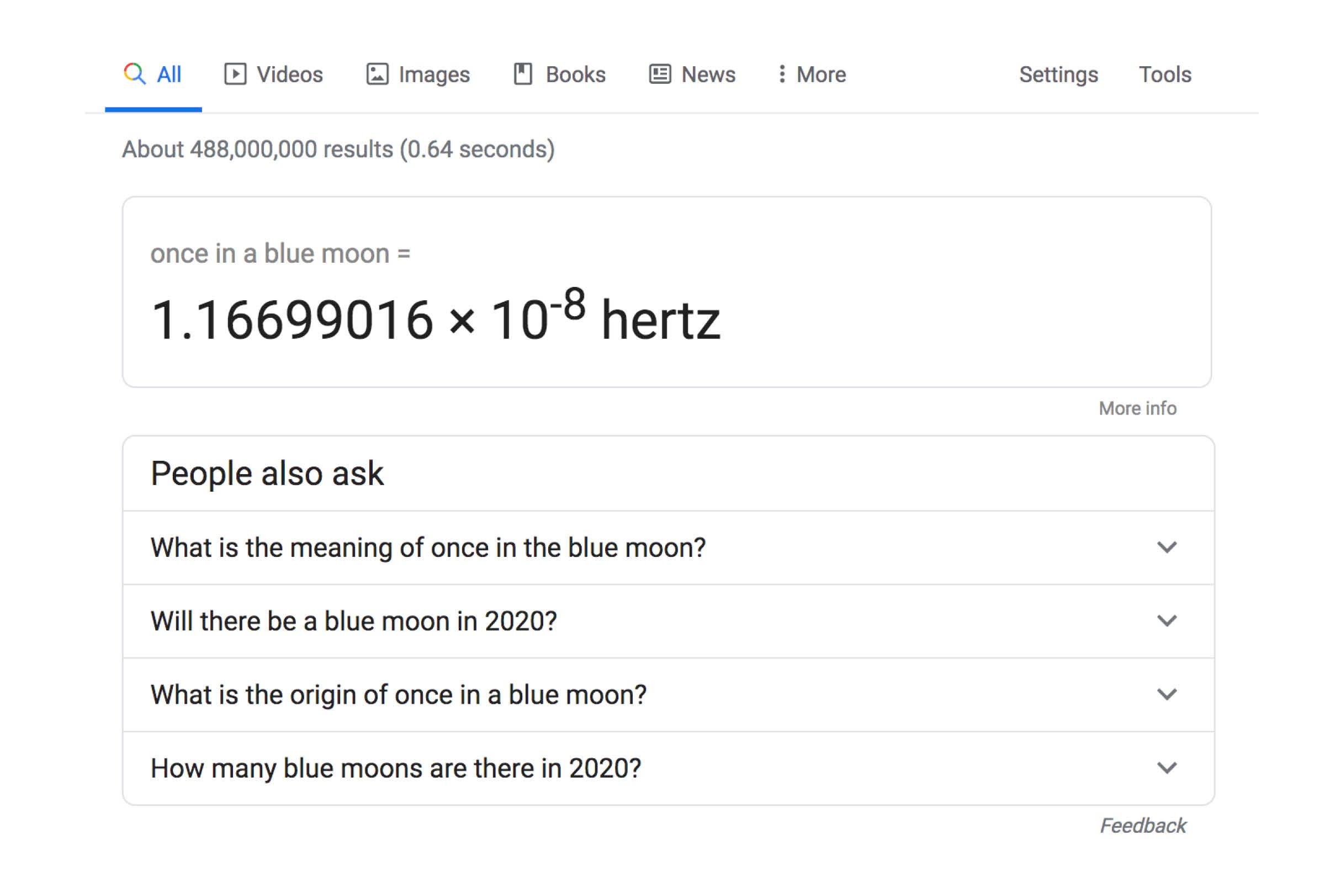This screenshot has width=1325, height=883.
Task: Click the News newspaper icon
Action: click(x=660, y=74)
